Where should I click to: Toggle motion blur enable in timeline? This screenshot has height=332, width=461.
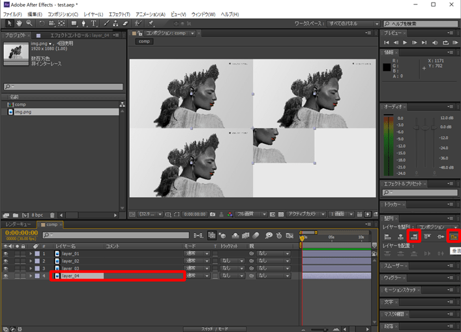click(x=256, y=236)
